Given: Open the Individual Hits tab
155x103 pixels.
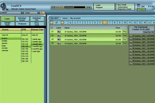Looking at the screenshot, I should (37, 19).
